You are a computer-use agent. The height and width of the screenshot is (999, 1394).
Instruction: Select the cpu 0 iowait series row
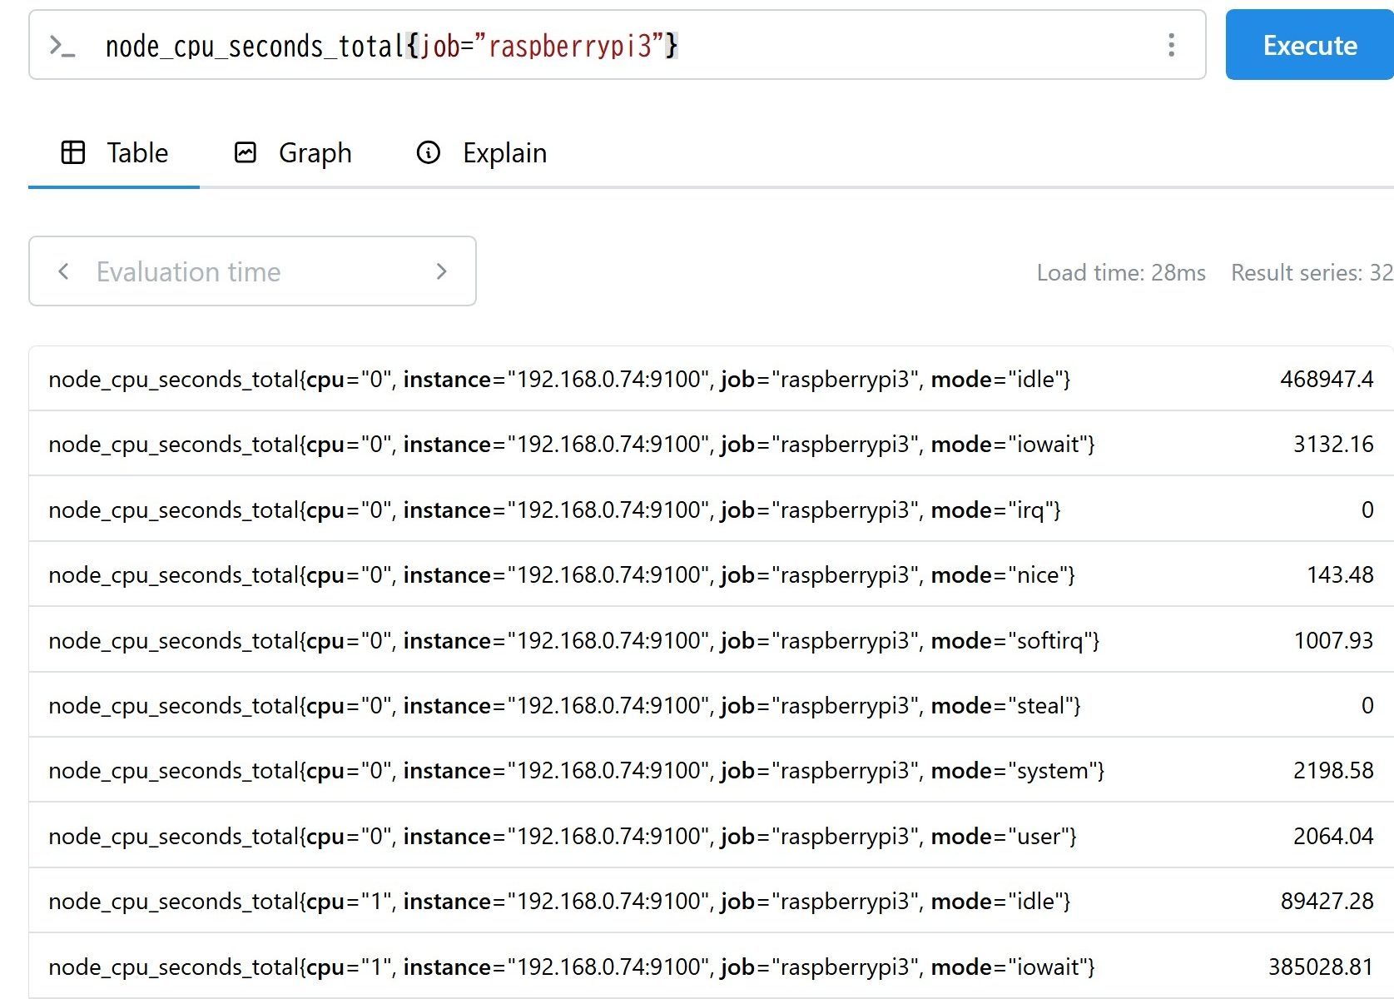point(571,445)
